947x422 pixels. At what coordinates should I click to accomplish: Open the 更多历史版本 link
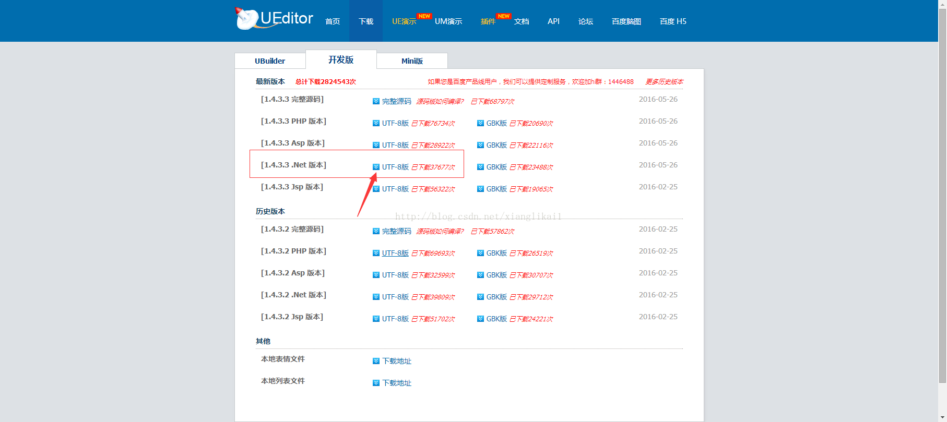tap(664, 82)
